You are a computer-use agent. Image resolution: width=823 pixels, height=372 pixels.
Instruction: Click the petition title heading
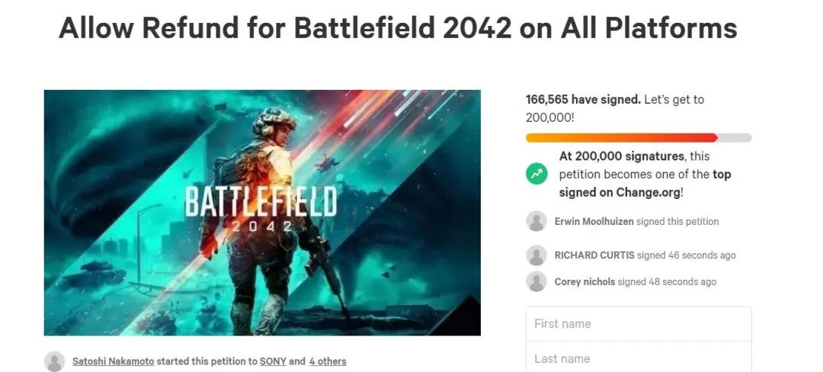(398, 29)
